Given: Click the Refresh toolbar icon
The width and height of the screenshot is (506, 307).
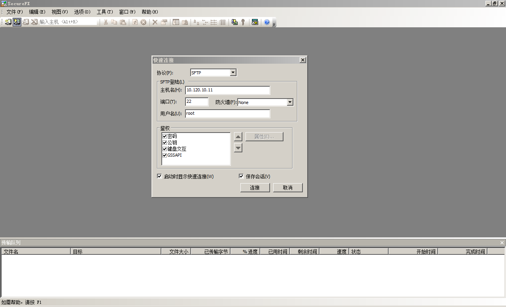Looking at the screenshot, I should (x=135, y=22).
